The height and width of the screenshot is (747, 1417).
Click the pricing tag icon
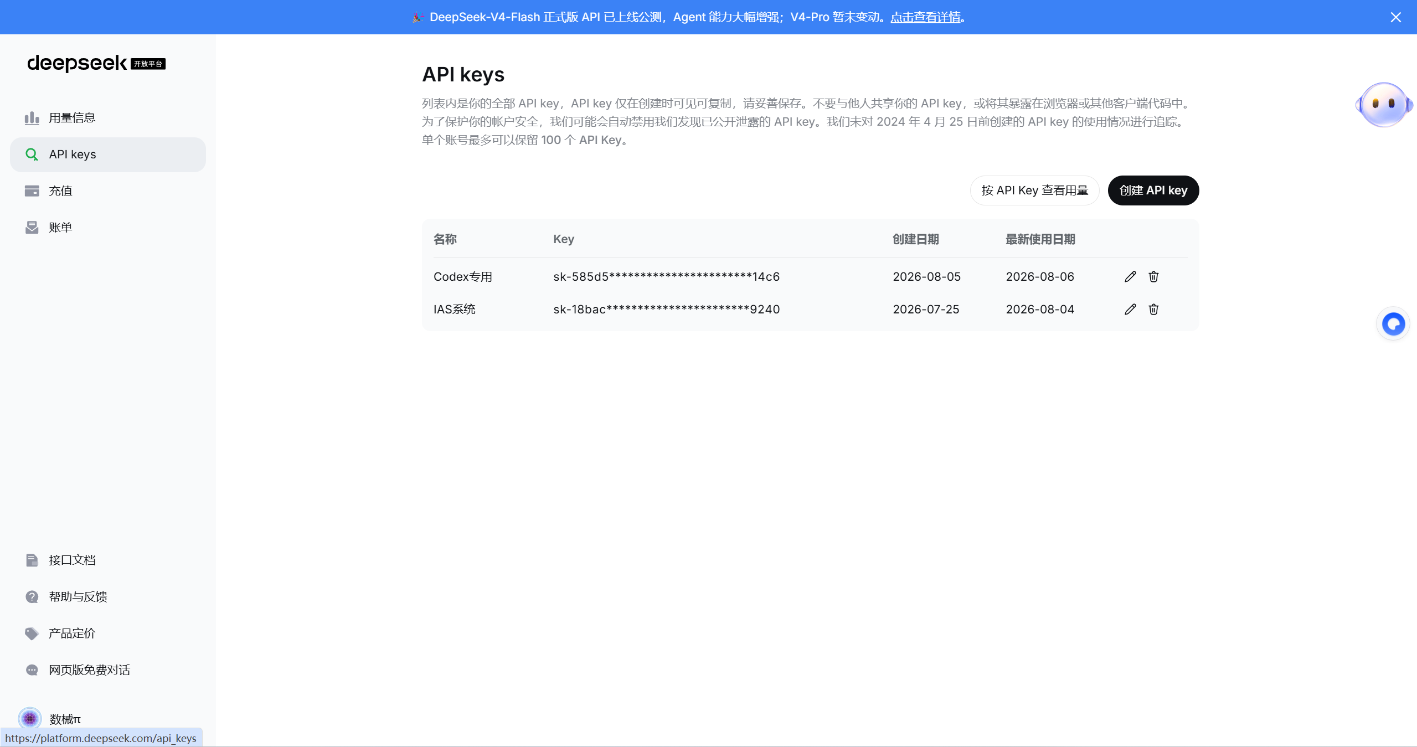click(x=32, y=633)
